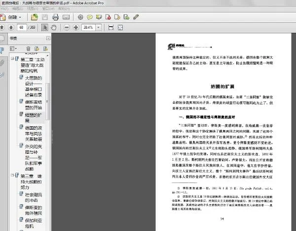Click the fit width scrolling mode icon
The width and height of the screenshot is (296, 231).
point(111,28)
